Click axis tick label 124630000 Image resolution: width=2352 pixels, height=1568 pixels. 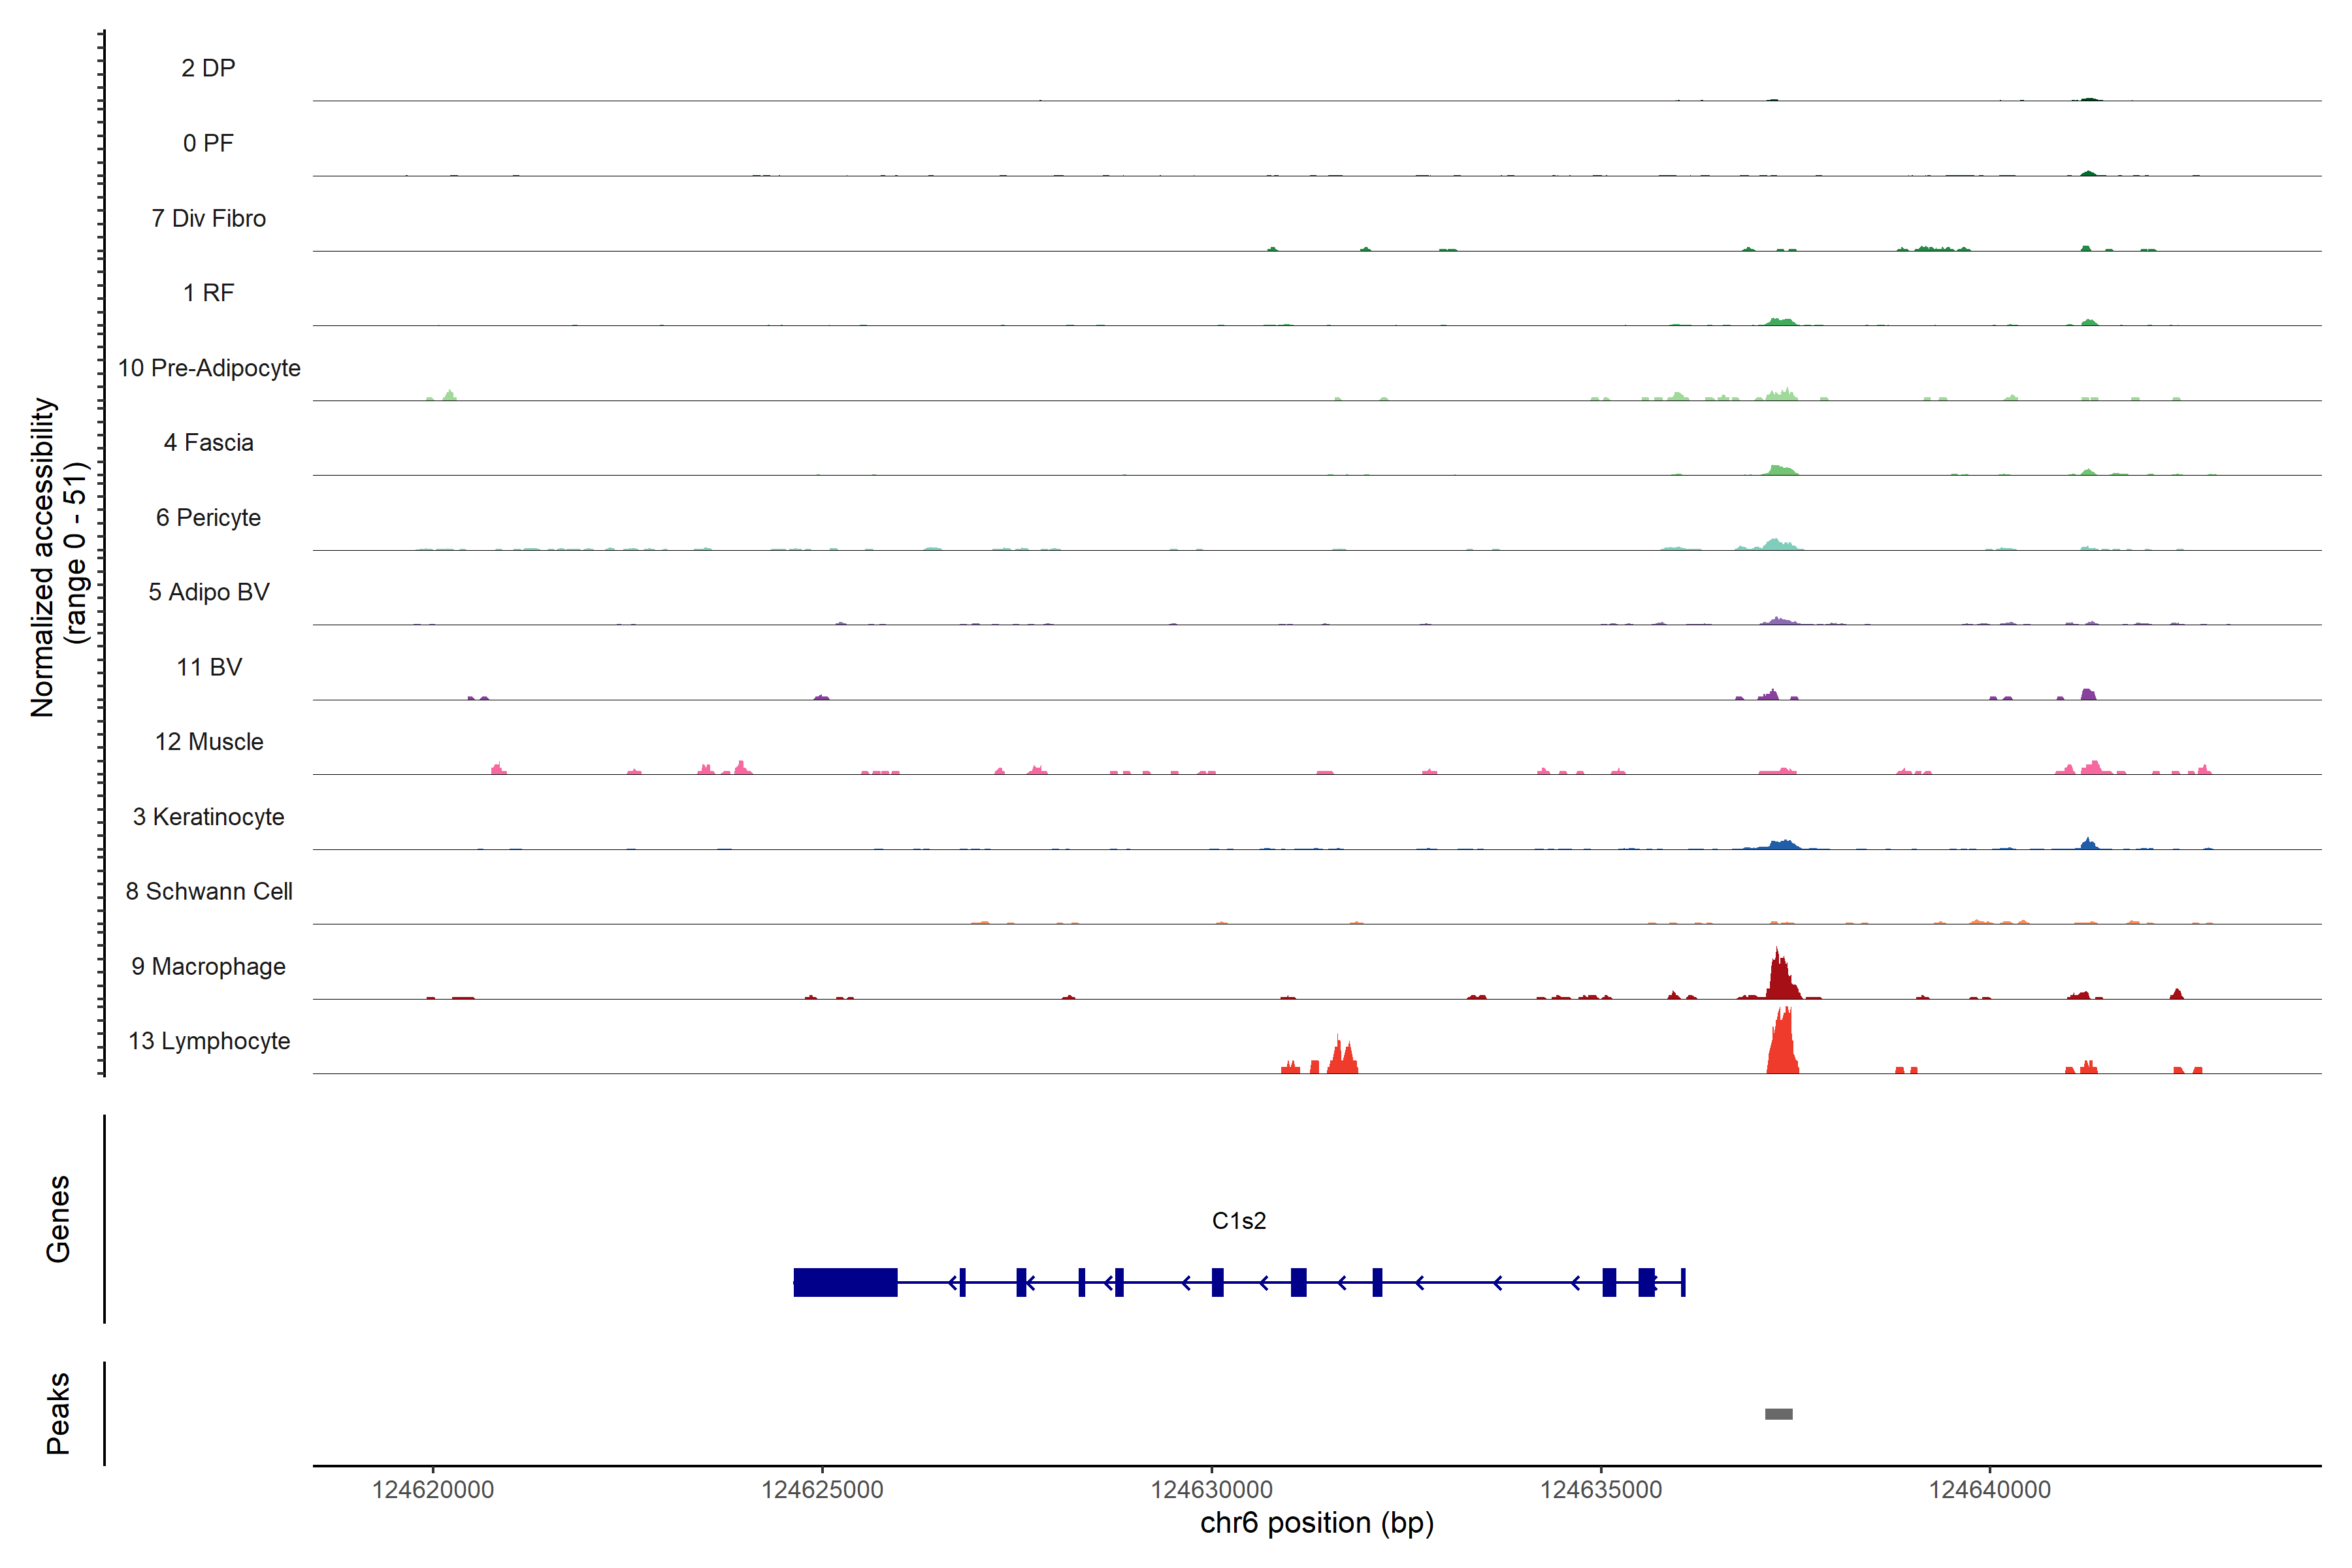pos(1211,1490)
